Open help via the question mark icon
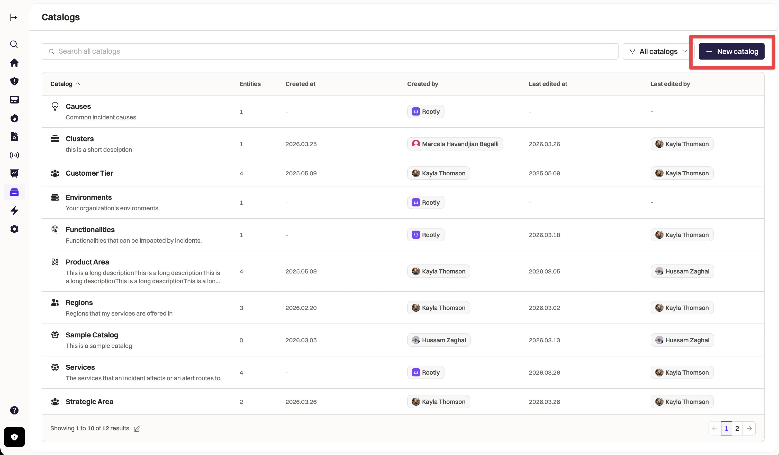779x455 pixels. pyautogui.click(x=14, y=410)
